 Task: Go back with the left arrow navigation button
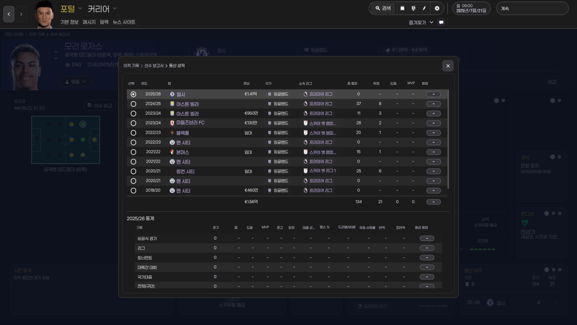[x=9, y=14]
